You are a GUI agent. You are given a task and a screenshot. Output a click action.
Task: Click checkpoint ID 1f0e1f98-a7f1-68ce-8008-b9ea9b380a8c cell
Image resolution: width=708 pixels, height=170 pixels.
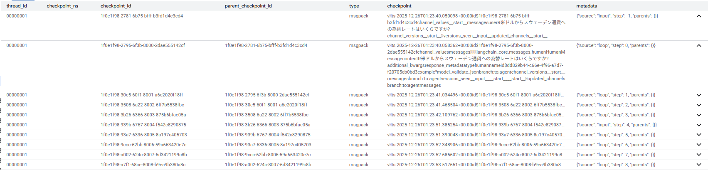[x=143, y=165]
